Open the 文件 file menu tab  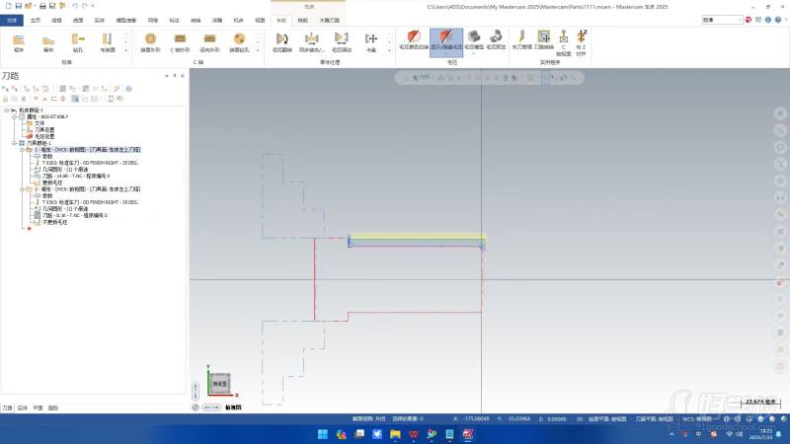tap(12, 19)
